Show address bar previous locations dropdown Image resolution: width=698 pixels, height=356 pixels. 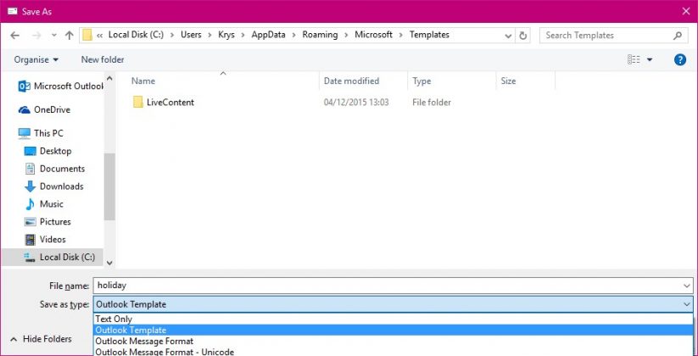pos(508,36)
